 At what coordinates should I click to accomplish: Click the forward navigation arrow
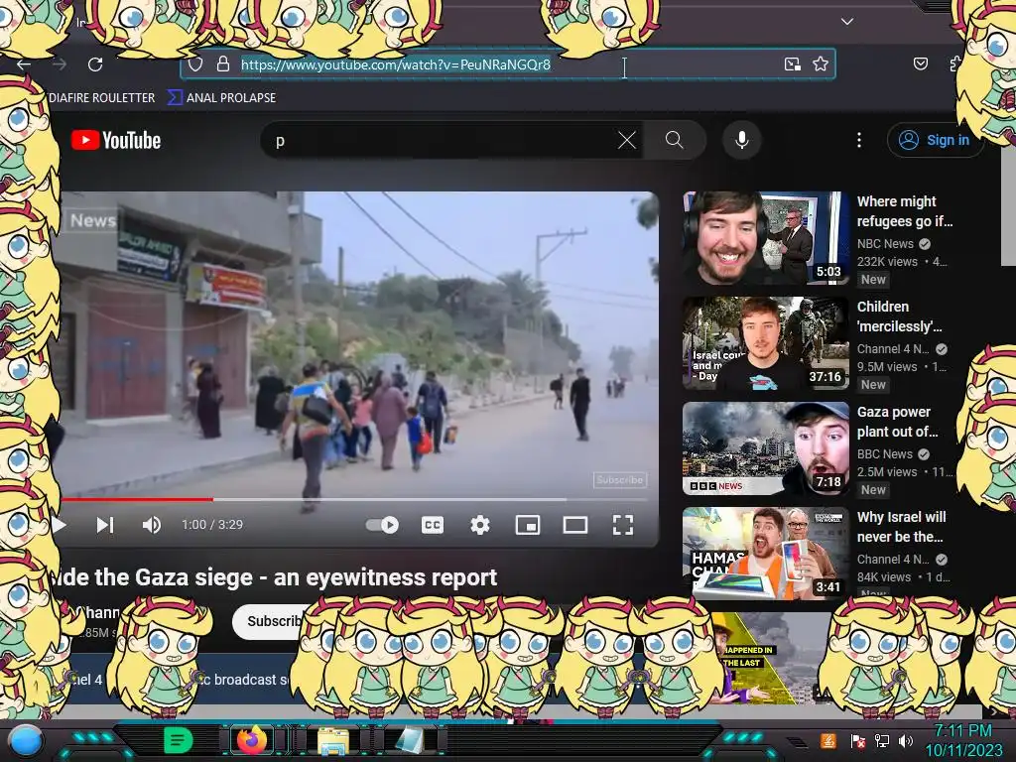pos(60,64)
